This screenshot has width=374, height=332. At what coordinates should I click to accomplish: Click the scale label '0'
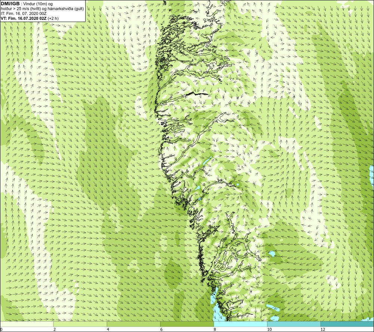pos(1,329)
